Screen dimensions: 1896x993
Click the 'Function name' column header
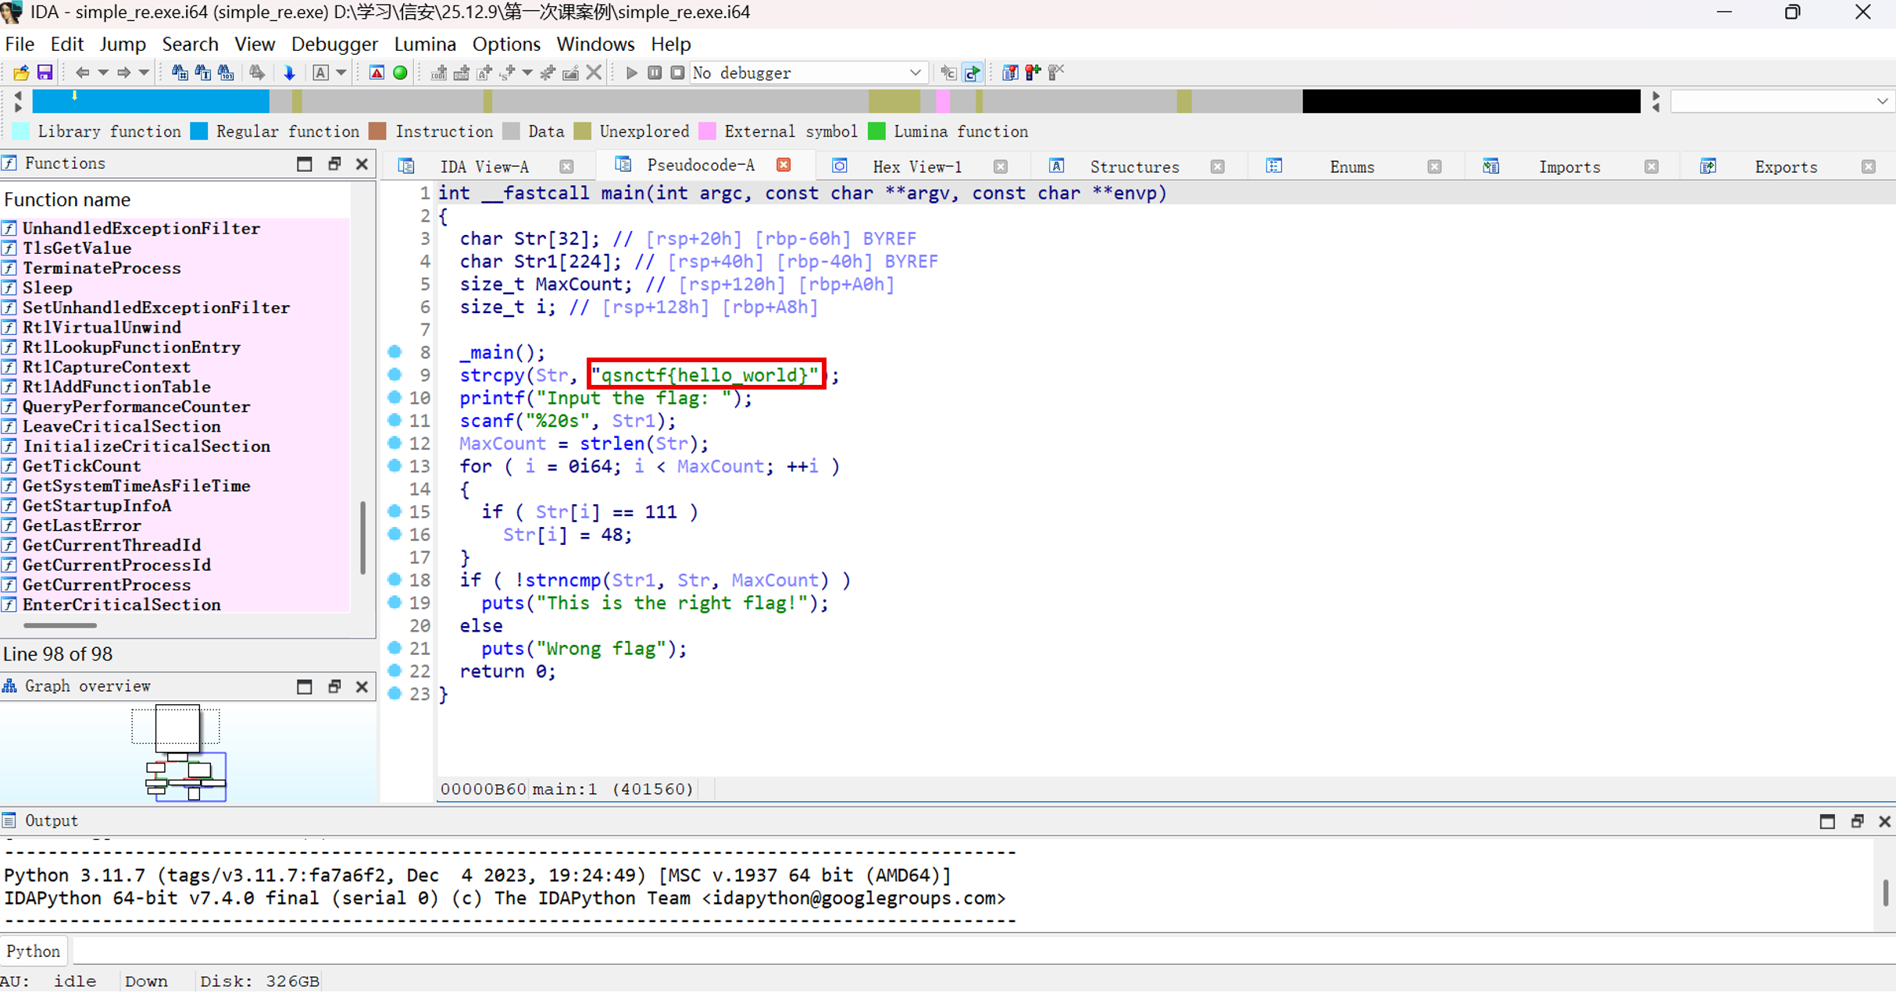click(x=175, y=200)
